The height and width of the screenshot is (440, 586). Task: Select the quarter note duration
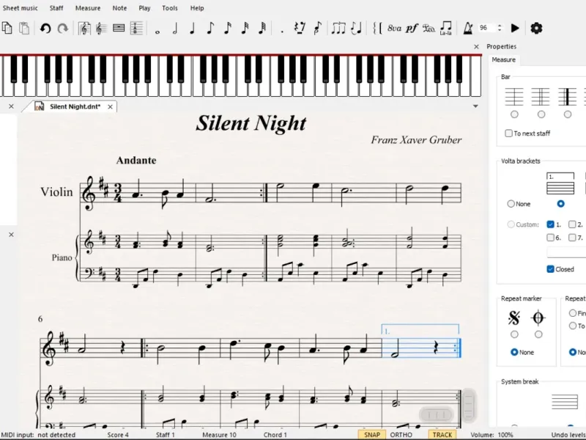(x=192, y=29)
